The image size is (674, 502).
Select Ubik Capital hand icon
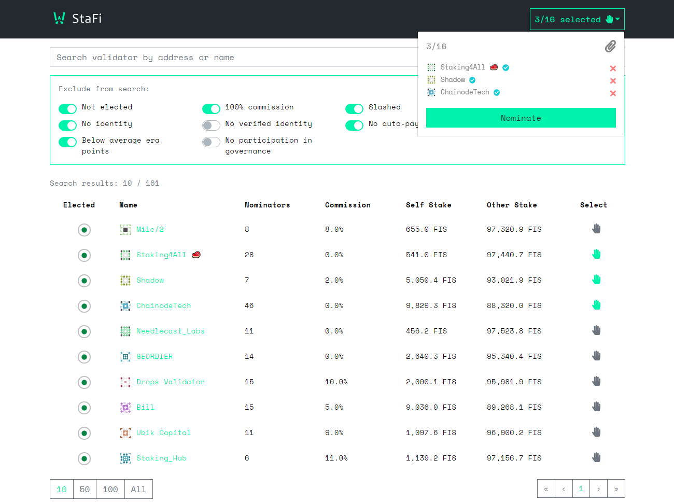click(596, 432)
